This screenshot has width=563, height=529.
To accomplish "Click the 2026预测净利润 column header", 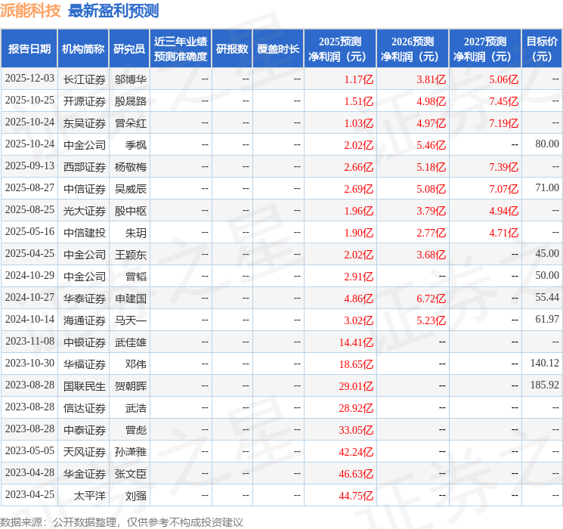I will click(x=412, y=49).
